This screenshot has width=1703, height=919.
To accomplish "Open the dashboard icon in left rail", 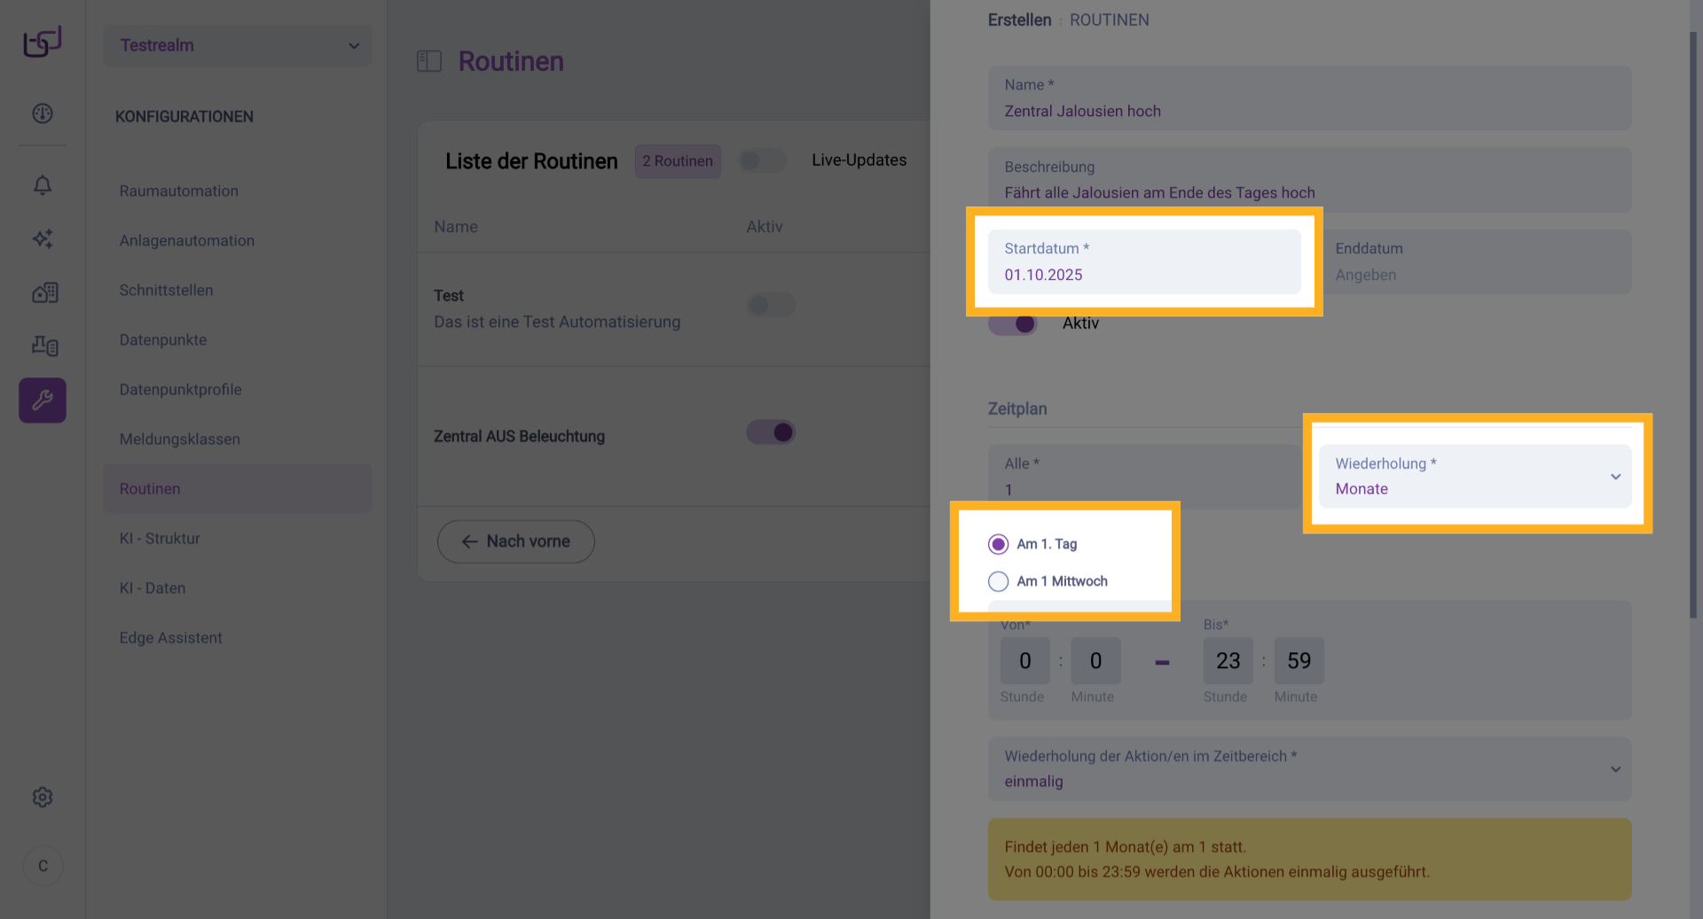I will click(43, 113).
